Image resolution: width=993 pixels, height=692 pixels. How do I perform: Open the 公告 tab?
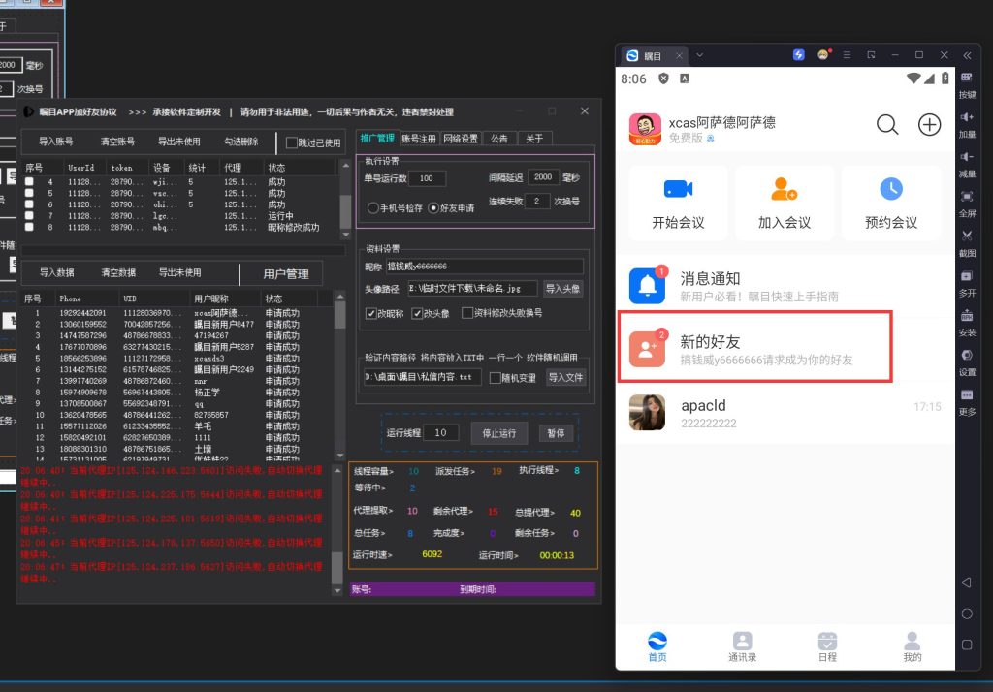500,138
